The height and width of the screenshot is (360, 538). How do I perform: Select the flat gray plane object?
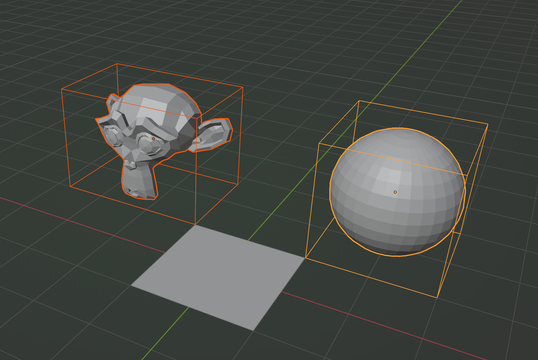click(218, 277)
